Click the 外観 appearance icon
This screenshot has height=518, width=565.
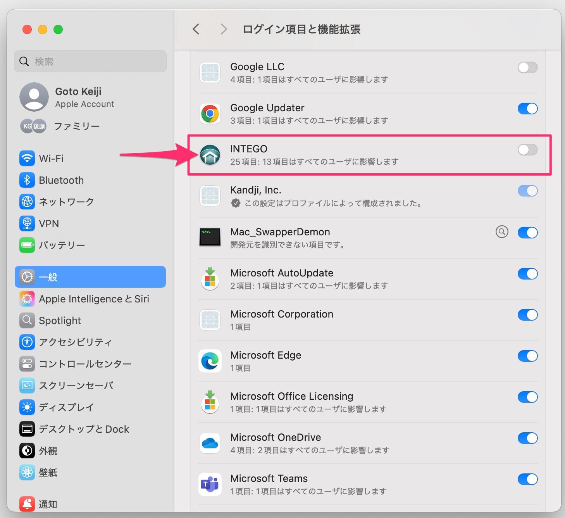coord(27,451)
